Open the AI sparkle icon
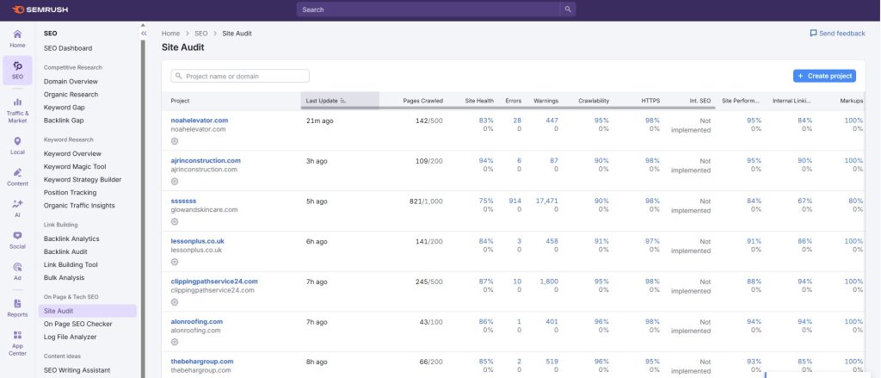Screen dimensions: 881x378 point(17,208)
